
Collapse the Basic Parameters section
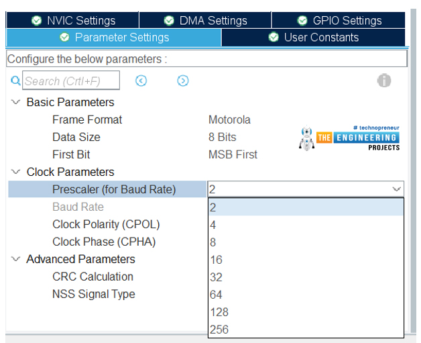tap(15, 102)
